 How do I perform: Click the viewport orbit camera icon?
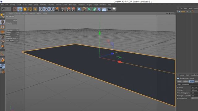172,14
